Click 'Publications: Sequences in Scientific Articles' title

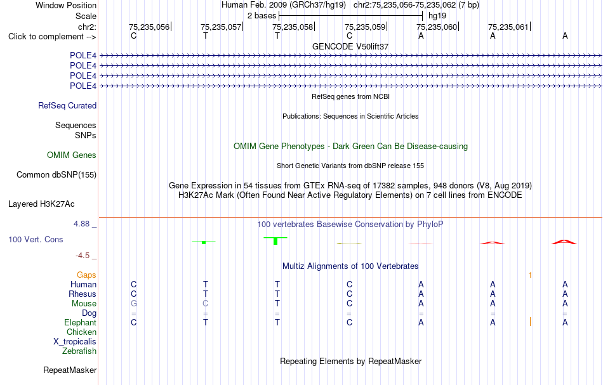click(x=350, y=117)
